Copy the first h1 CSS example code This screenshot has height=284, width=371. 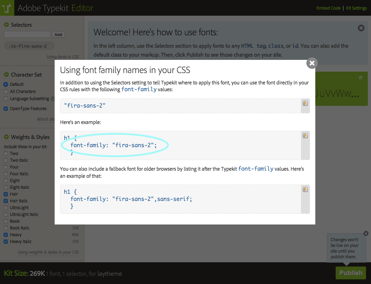305,135
